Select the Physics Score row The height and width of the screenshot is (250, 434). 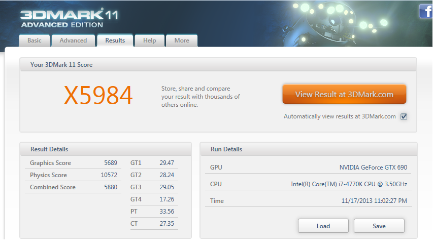[x=73, y=175]
